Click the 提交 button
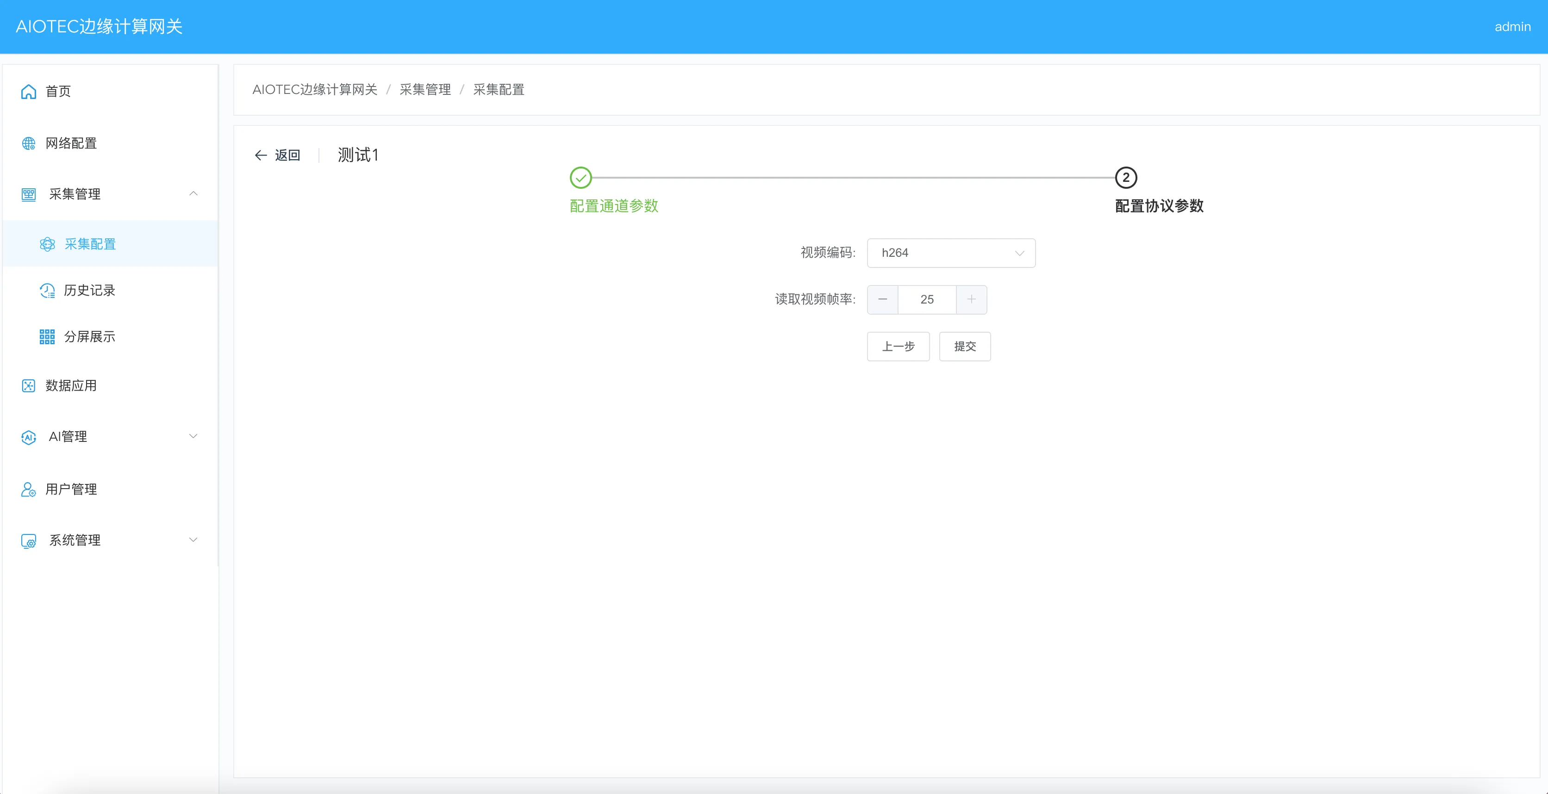The width and height of the screenshot is (1548, 794). click(x=965, y=347)
